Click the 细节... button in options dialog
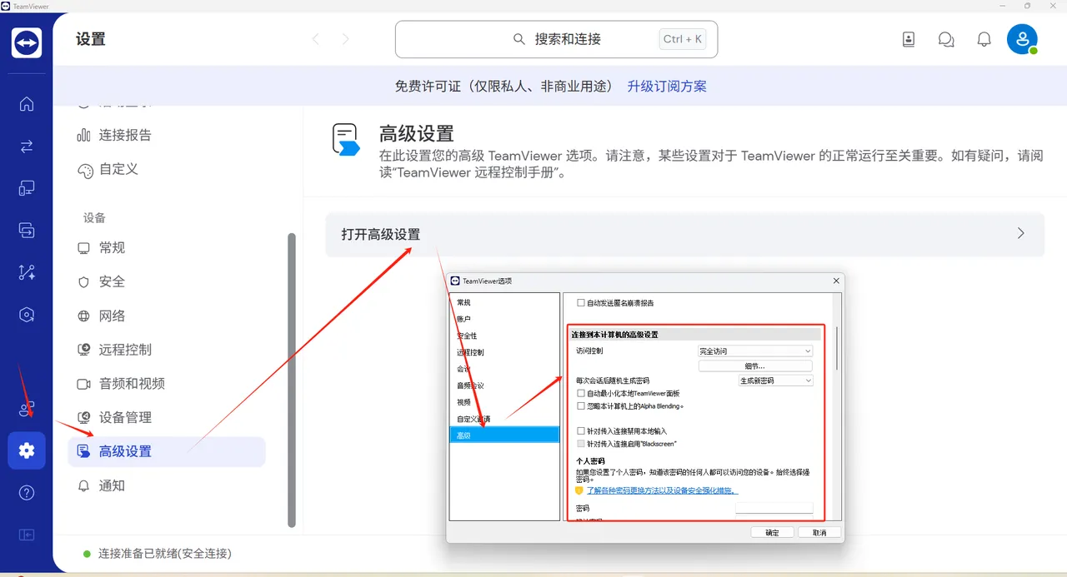Viewport: 1067px width, 577px height. click(x=755, y=366)
